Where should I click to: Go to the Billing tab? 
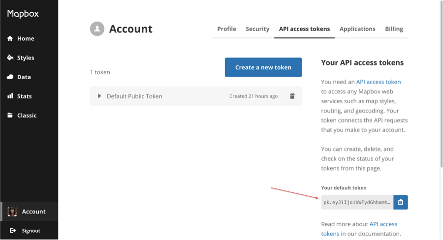pos(394,29)
